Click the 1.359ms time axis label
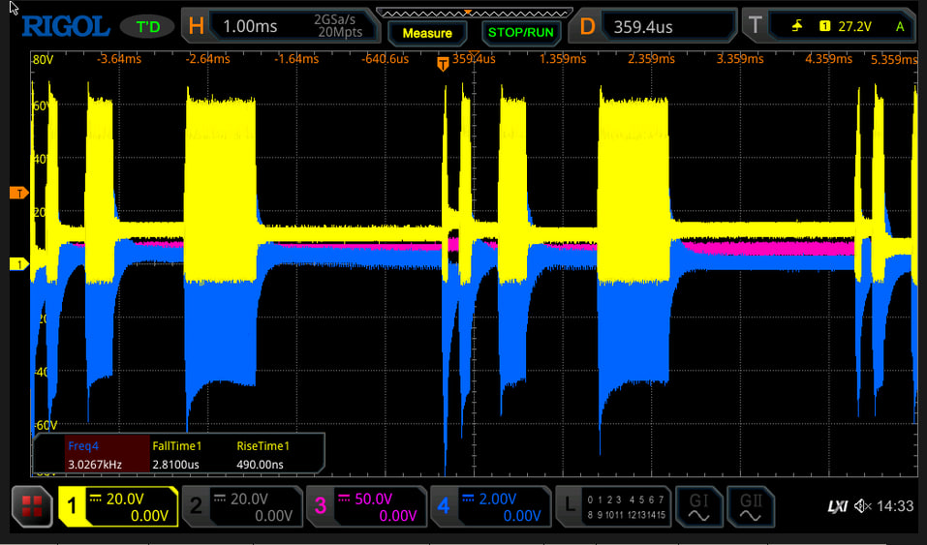The height and width of the screenshot is (545, 927). tap(563, 59)
